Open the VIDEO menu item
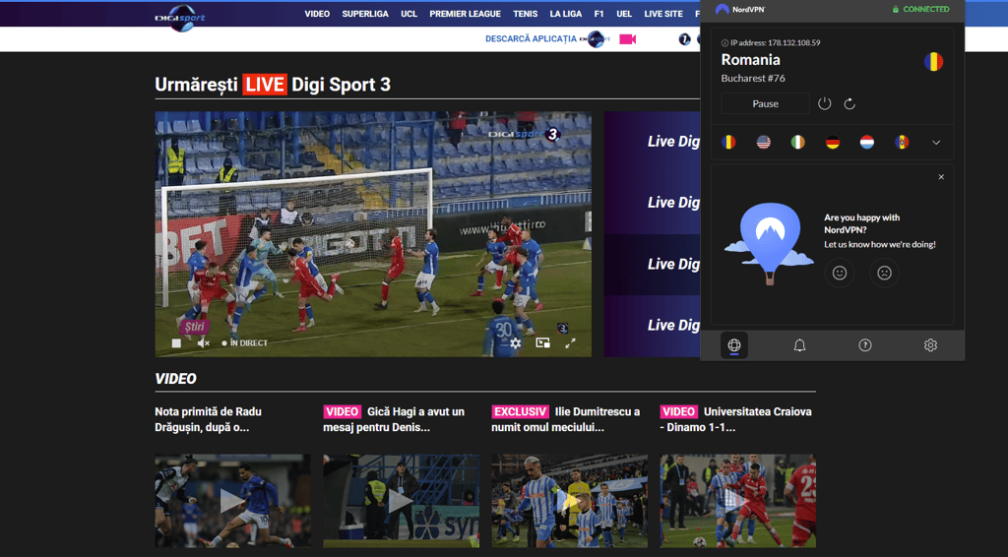The width and height of the screenshot is (1008, 557). [317, 14]
